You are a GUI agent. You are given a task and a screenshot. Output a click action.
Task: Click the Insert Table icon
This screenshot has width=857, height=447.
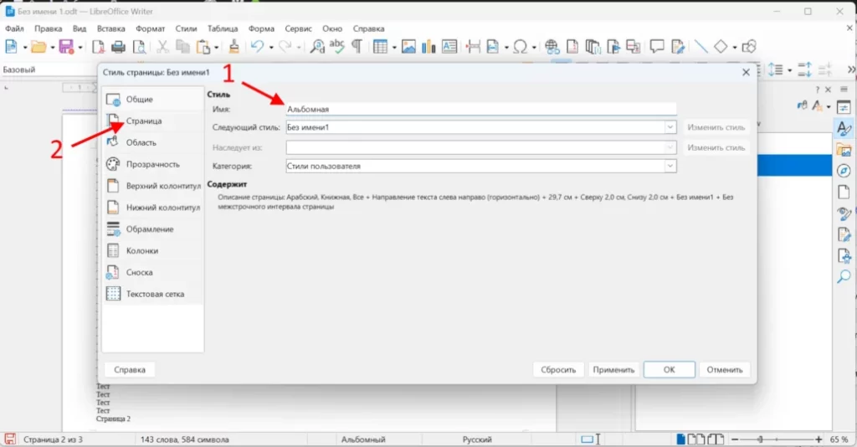380,47
